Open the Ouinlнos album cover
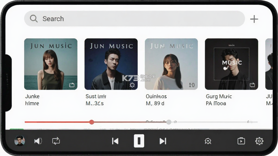The height and width of the screenshot is (156, 278). pos(171,64)
